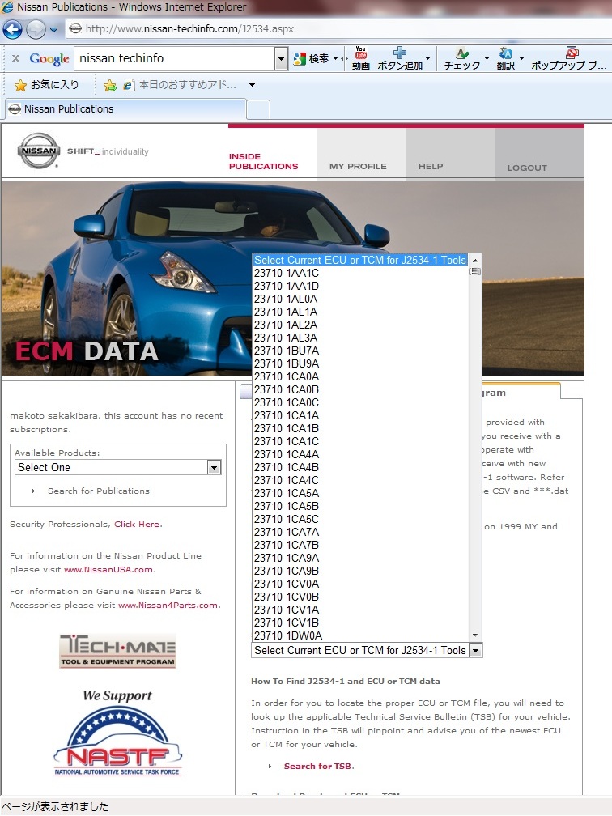Choose 23710 1CV1B from the list
The height and width of the screenshot is (816, 612).
coord(360,623)
